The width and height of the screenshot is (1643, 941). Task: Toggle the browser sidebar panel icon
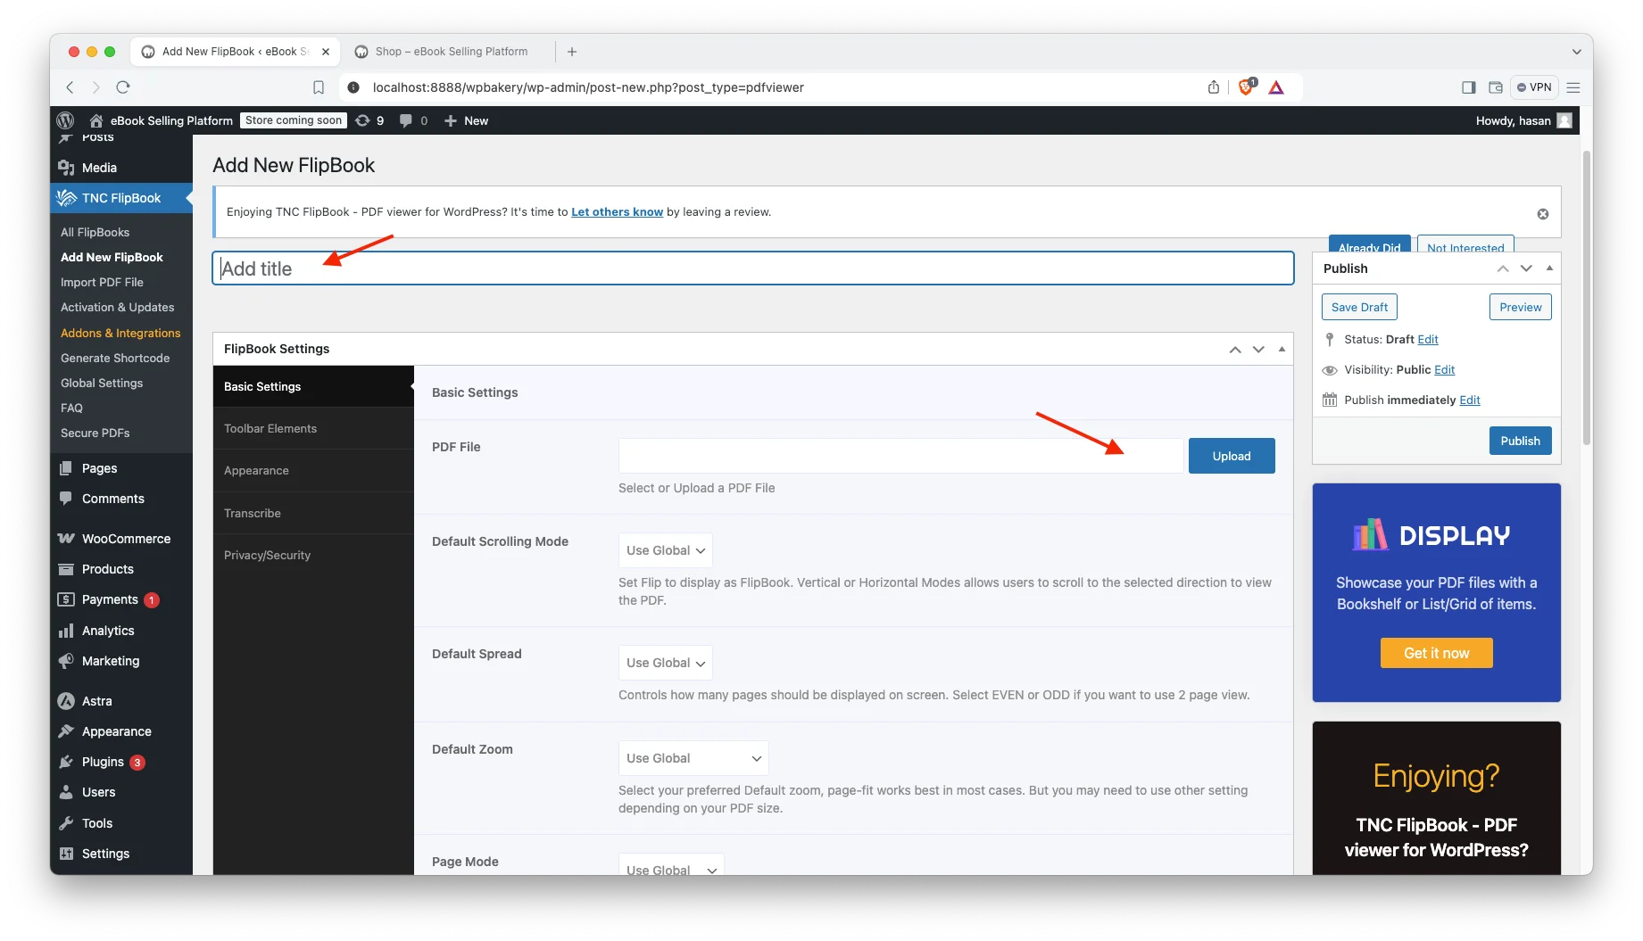(1468, 87)
